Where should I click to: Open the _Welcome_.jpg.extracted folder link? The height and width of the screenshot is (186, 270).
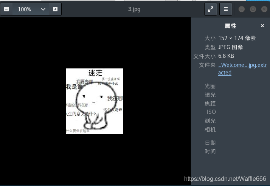[242, 69]
